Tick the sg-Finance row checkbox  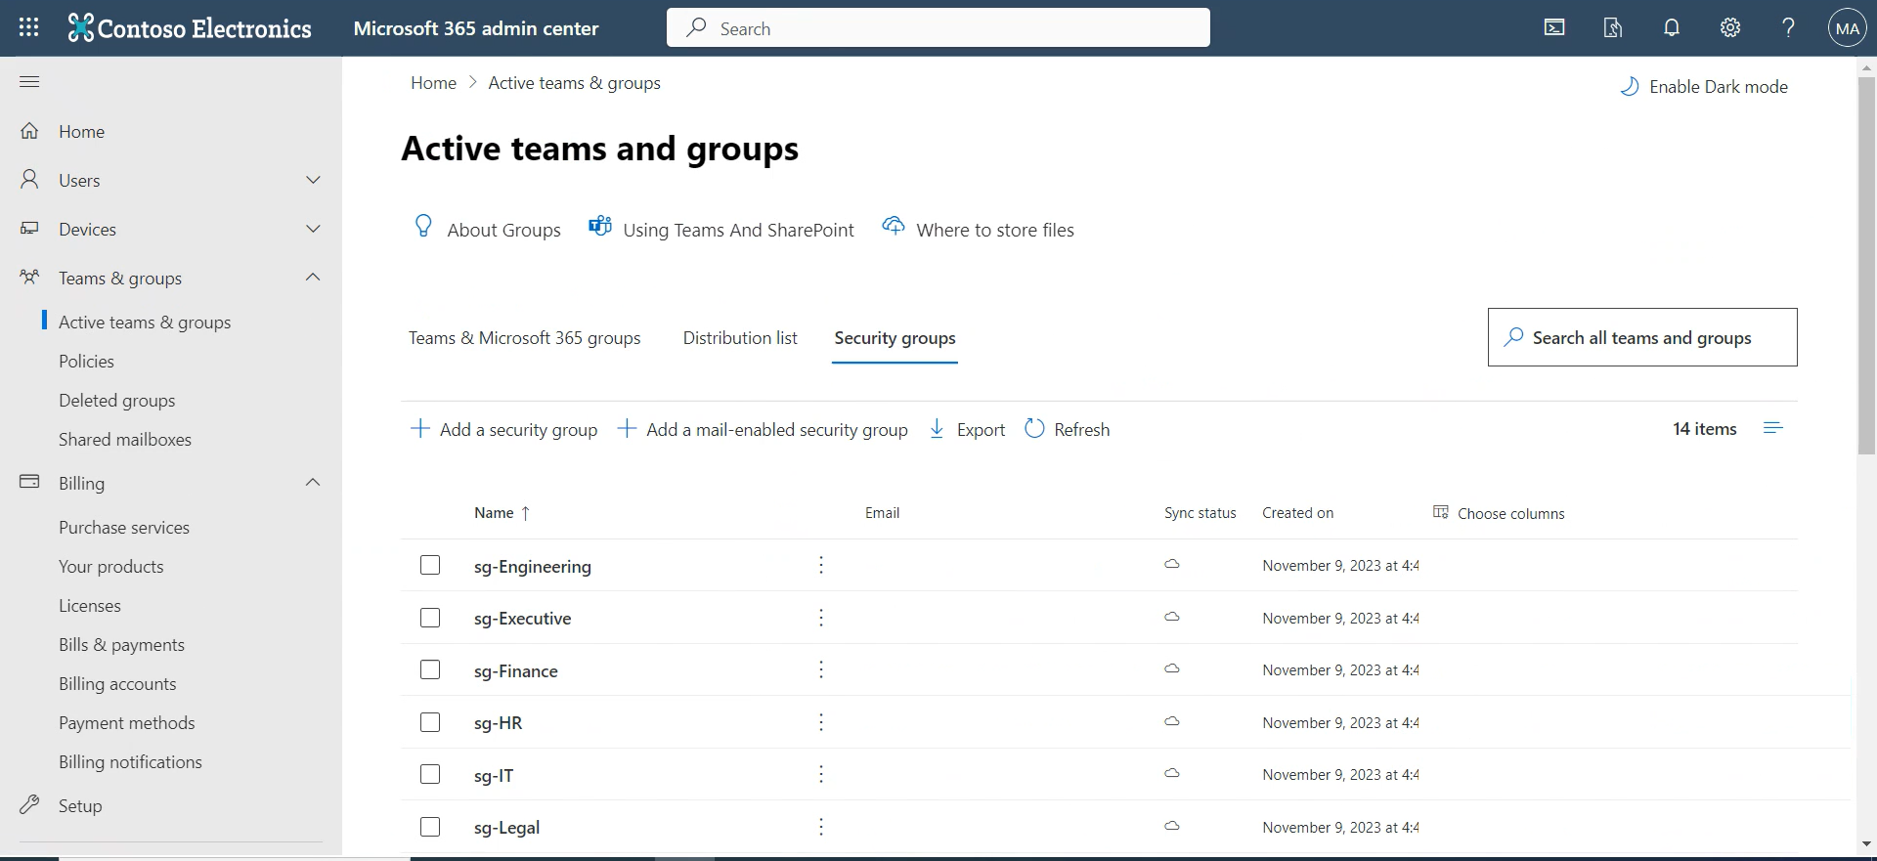[x=430, y=669]
